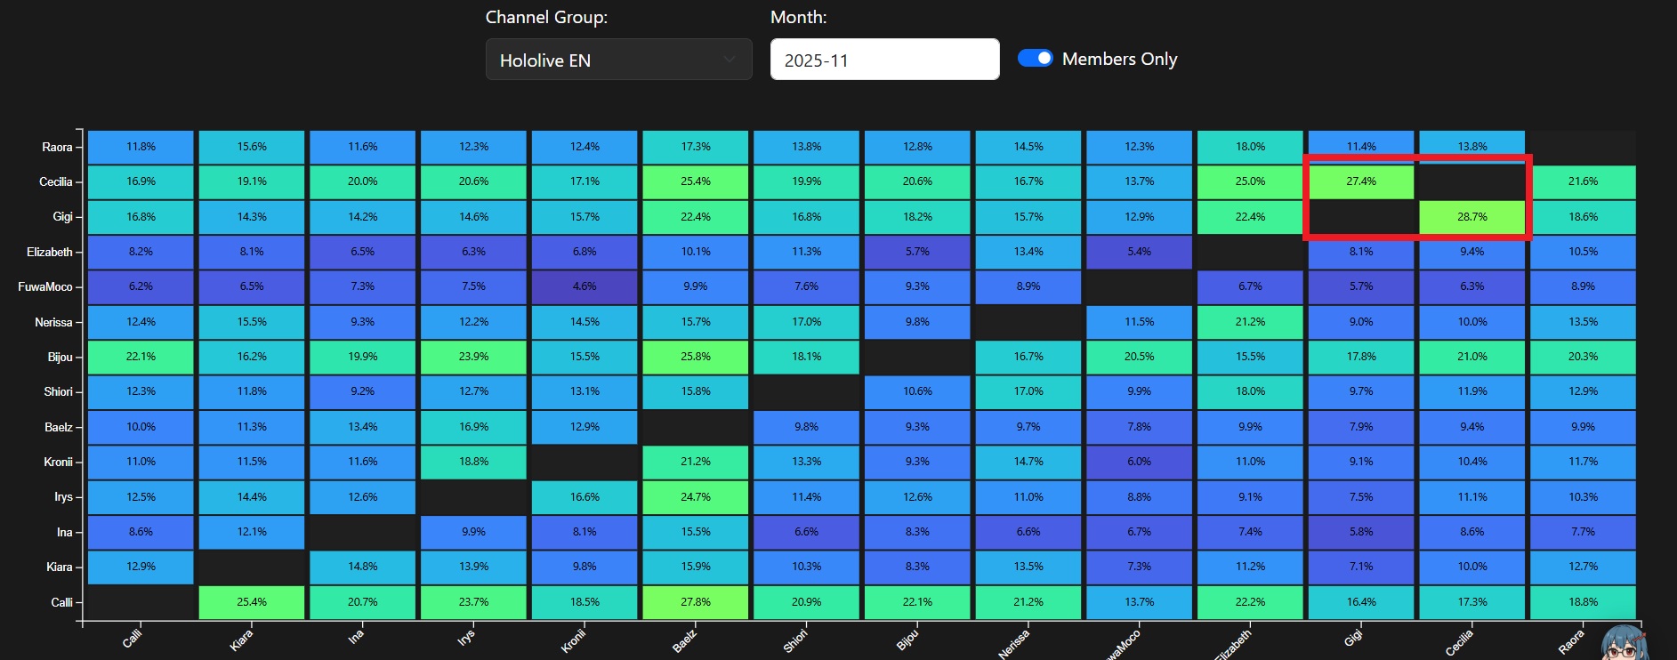The height and width of the screenshot is (660, 1677).
Task: Click the Calli row, Kiara column cell 25.4%
Action: (x=252, y=602)
